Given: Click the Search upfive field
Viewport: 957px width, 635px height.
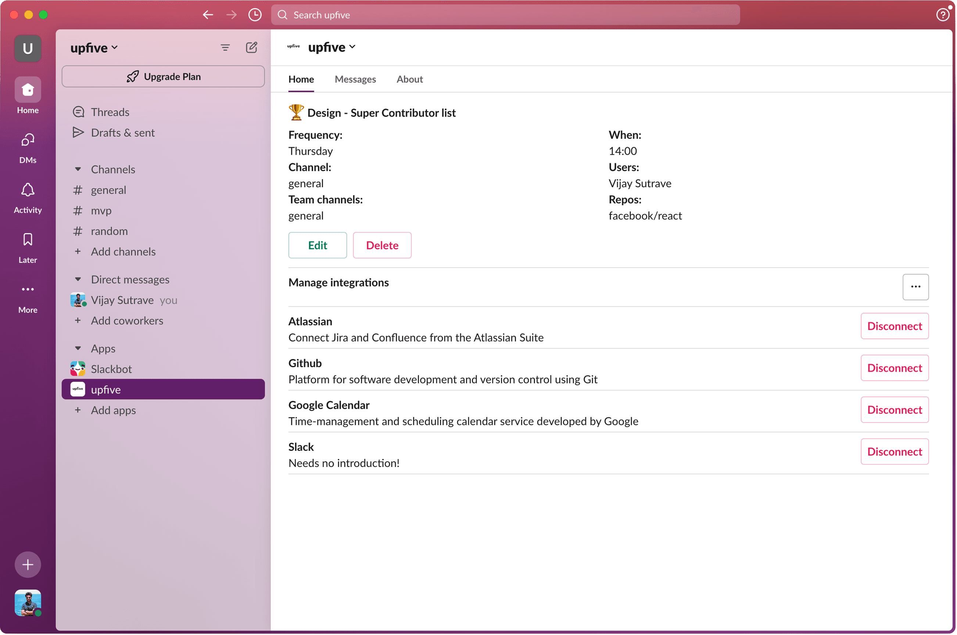Looking at the screenshot, I should [505, 15].
